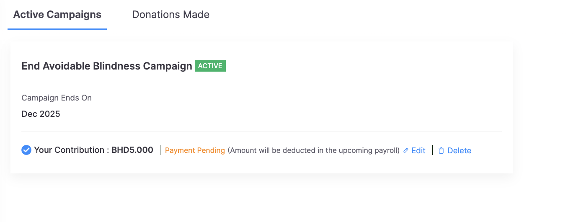Click the Campaign Ends On label
573x222 pixels.
pos(57,98)
